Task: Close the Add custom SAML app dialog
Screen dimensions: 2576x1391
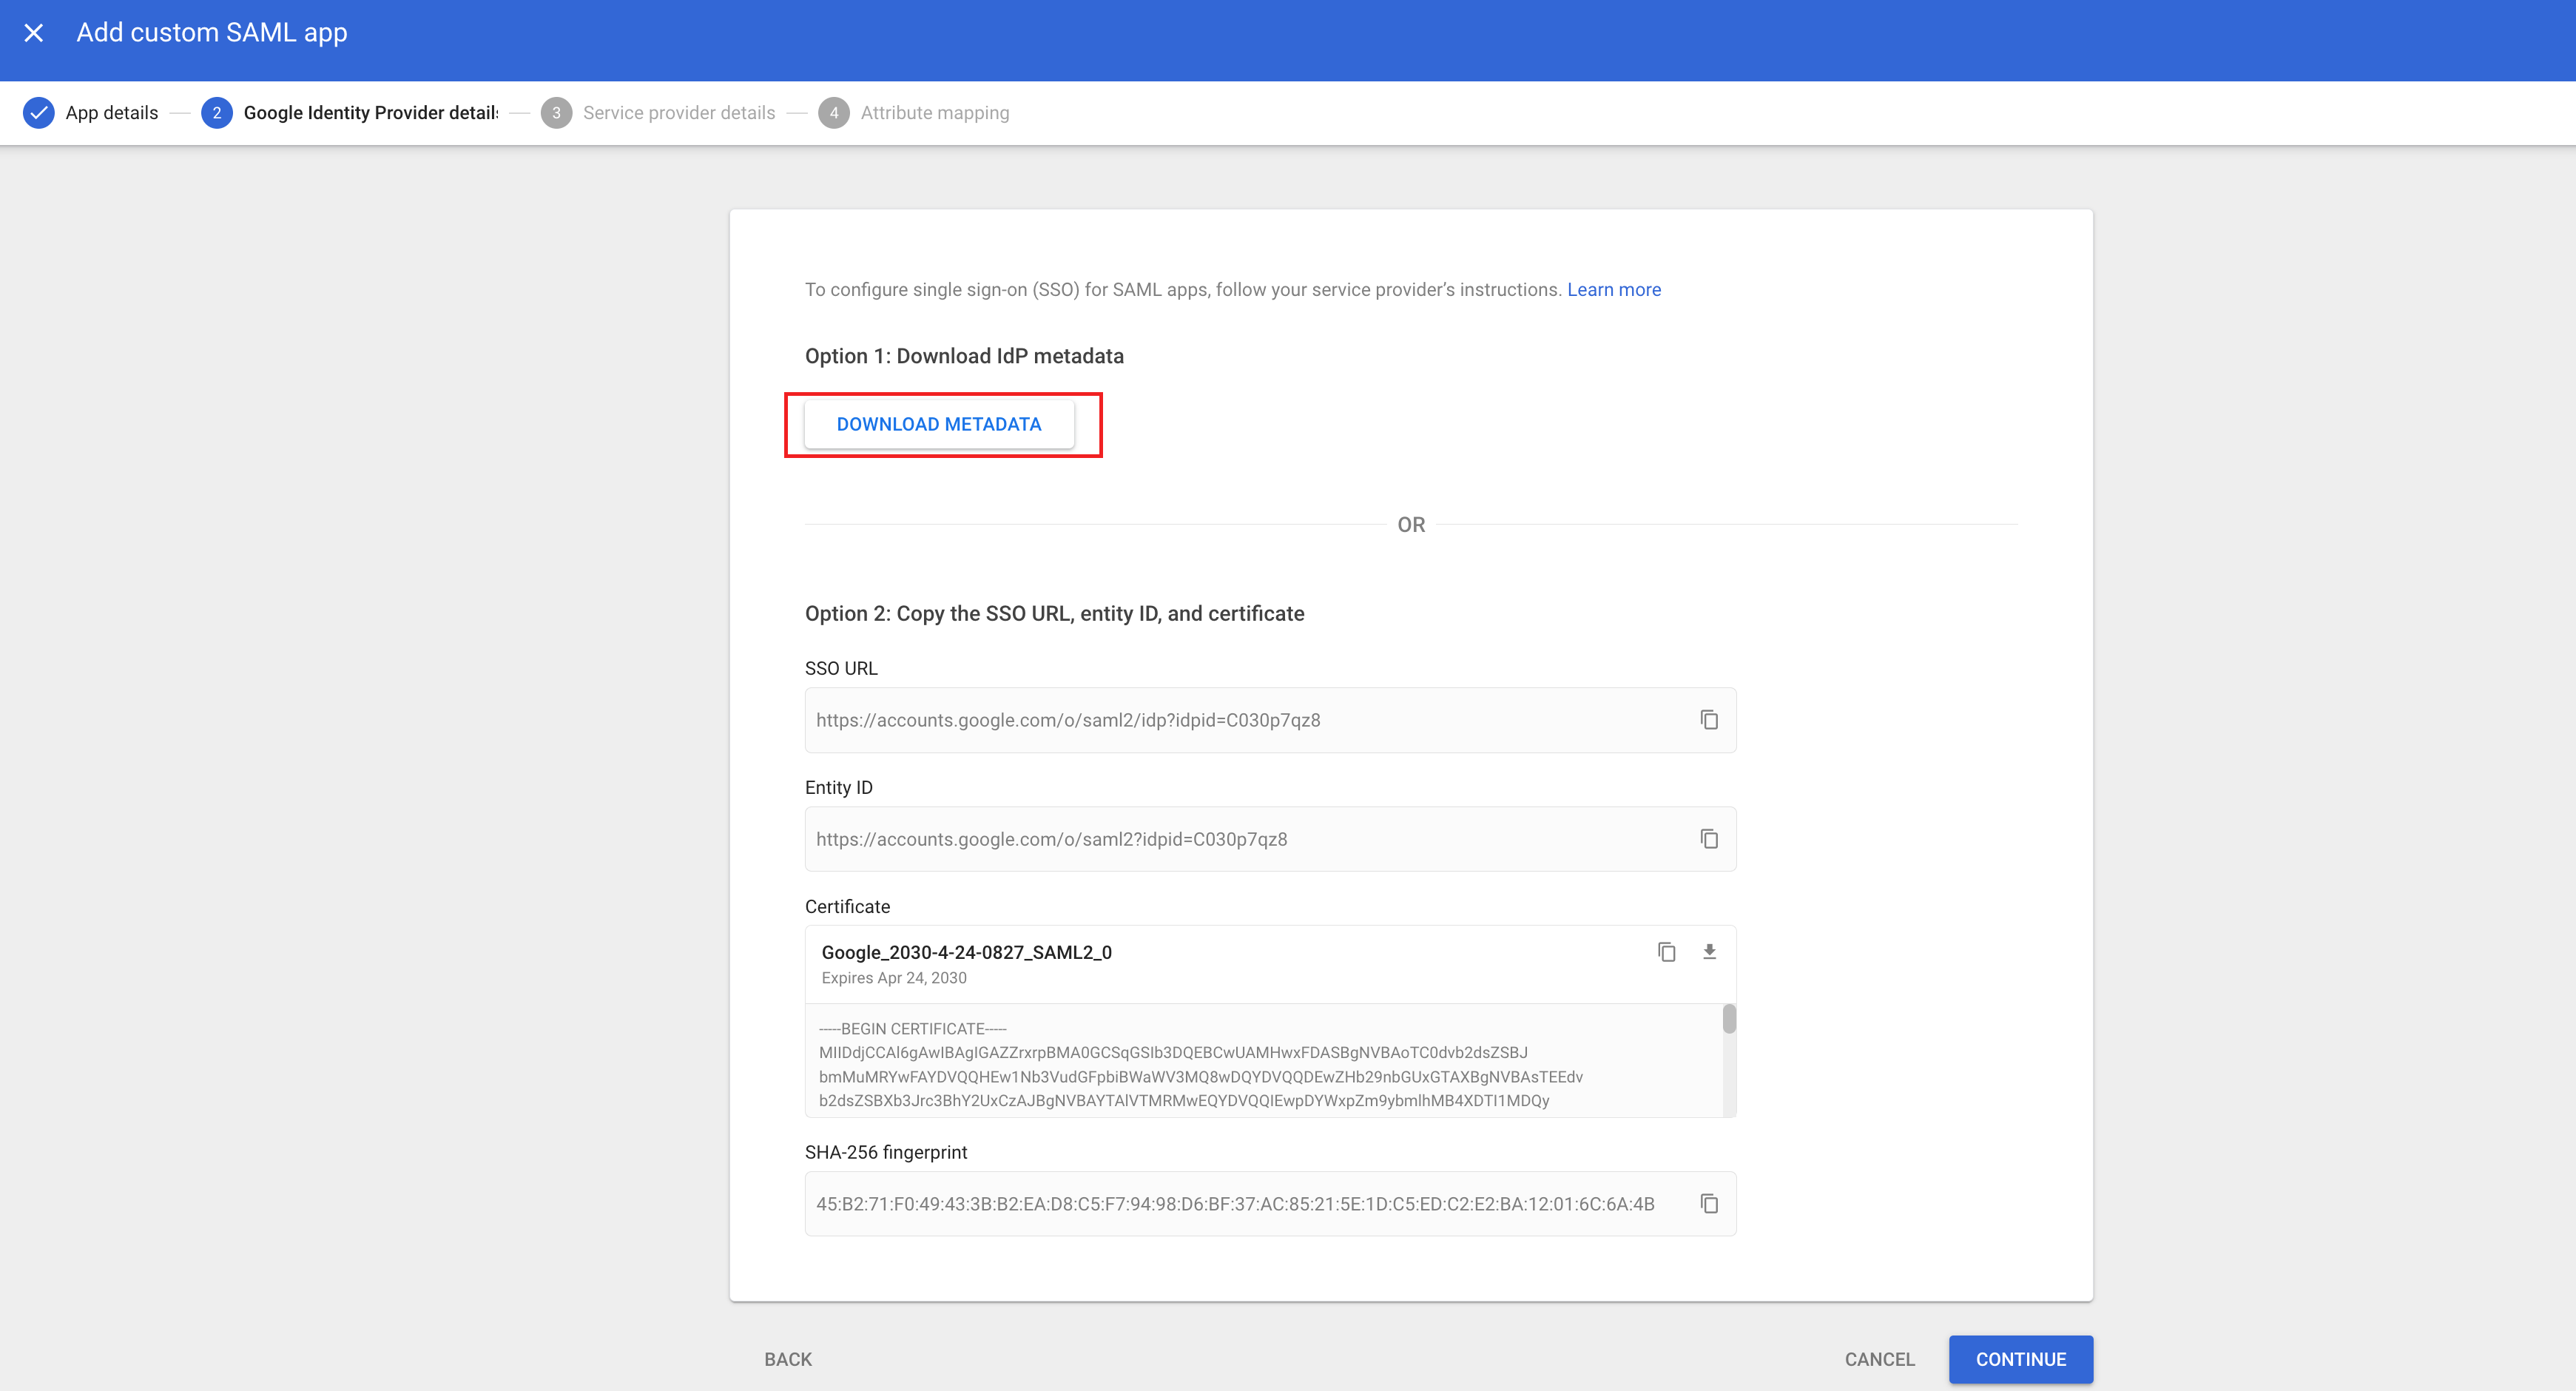Action: tap(34, 33)
